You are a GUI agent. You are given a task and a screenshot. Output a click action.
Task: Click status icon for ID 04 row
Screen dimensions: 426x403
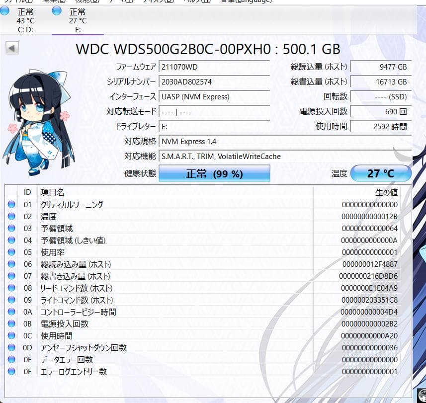pyautogui.click(x=11, y=240)
